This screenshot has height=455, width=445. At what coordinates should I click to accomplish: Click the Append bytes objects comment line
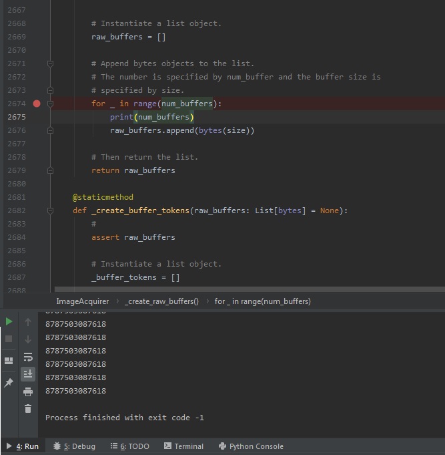[x=173, y=63]
